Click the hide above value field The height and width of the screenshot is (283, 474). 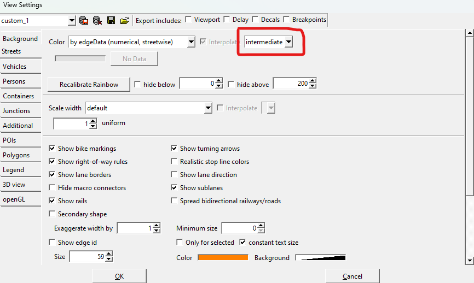(x=291, y=84)
